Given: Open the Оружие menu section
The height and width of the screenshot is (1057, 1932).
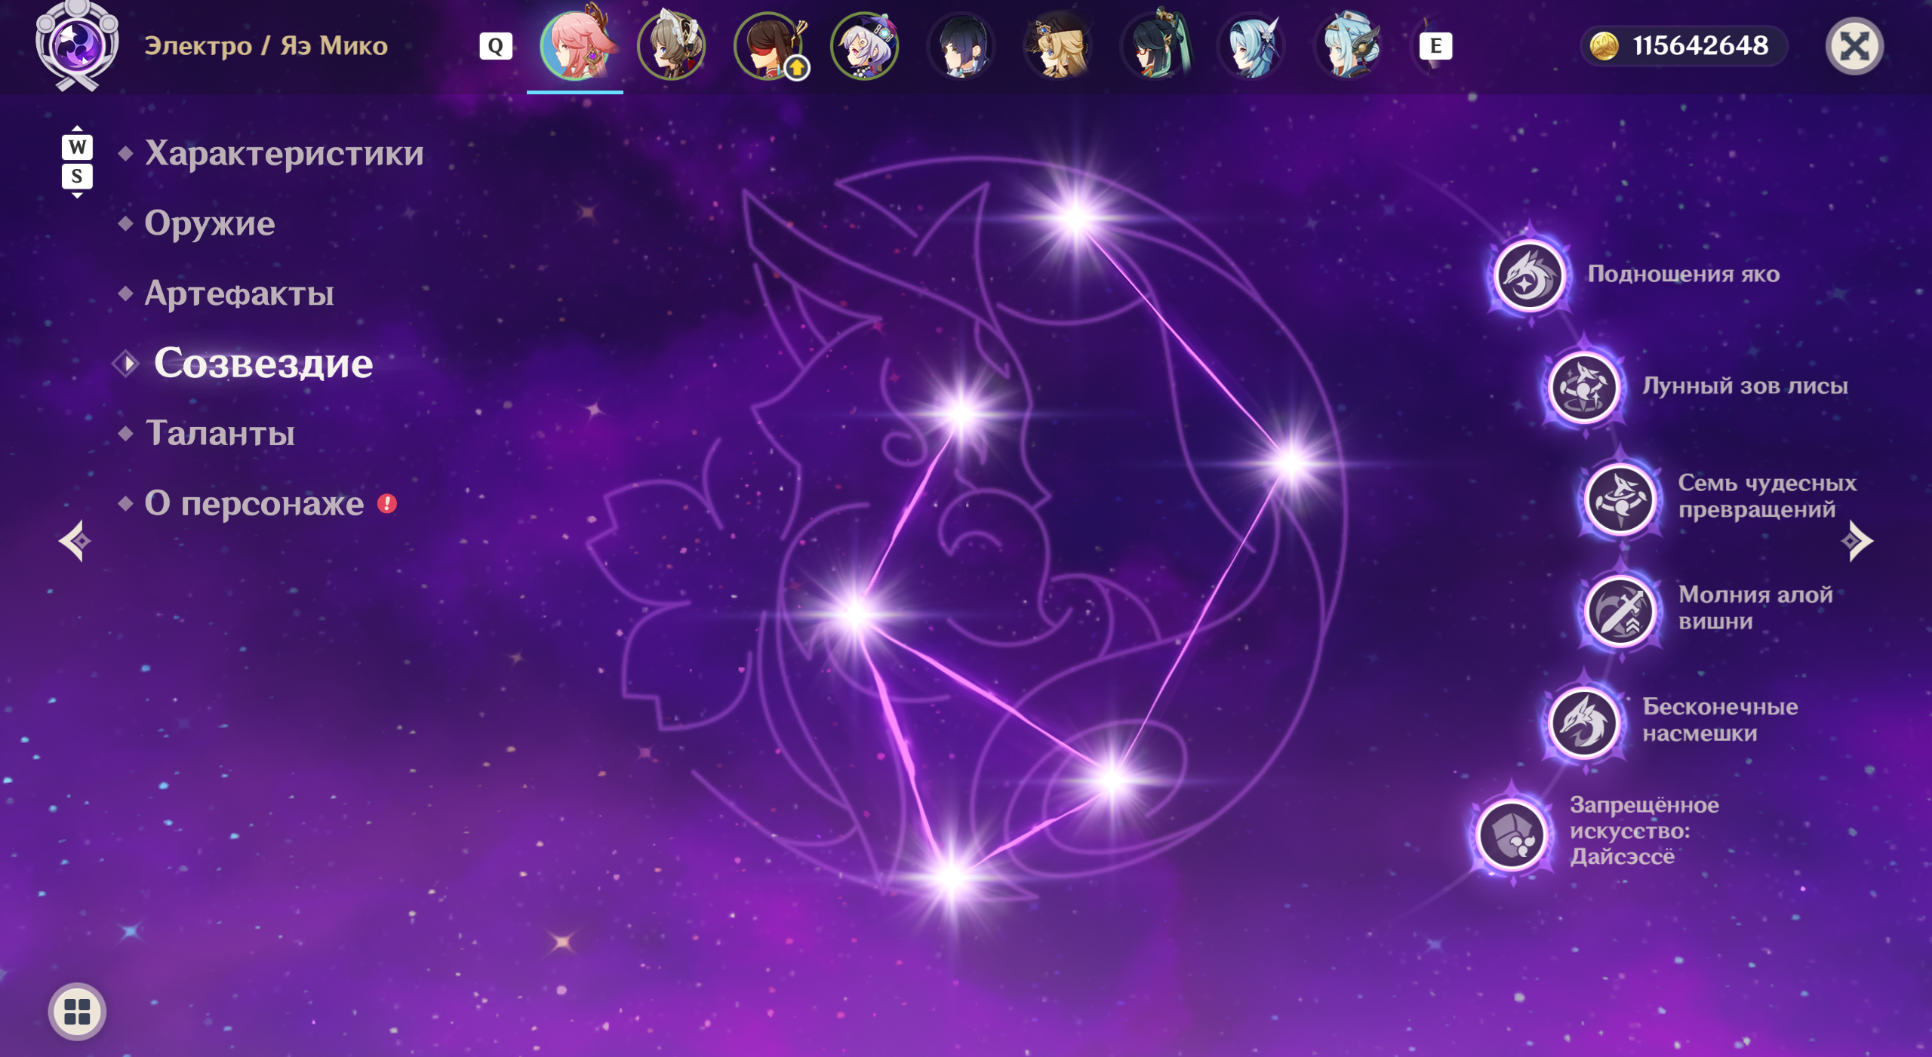Looking at the screenshot, I should point(210,223).
